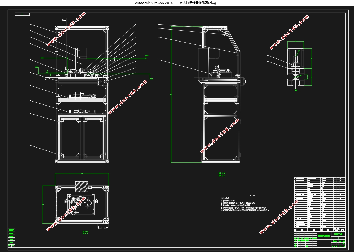The image size is (354, 252).
Task: Select the fixture on the lower shelf
Action: point(82,111)
